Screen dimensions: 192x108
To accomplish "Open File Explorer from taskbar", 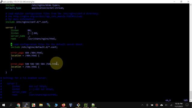I will (x=41, y=105).
